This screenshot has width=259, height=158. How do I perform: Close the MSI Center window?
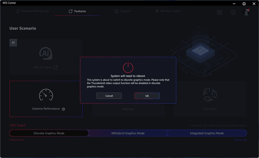click(x=254, y=4)
